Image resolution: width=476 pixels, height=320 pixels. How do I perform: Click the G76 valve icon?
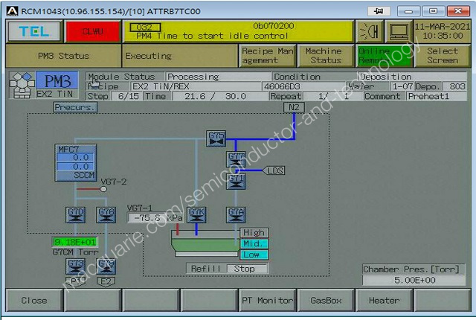[106, 215]
